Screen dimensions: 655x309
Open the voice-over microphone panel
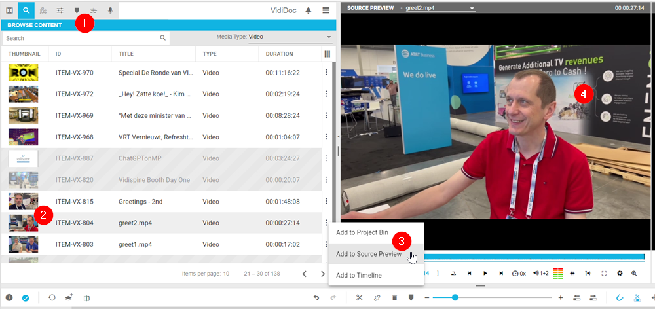coord(110,10)
